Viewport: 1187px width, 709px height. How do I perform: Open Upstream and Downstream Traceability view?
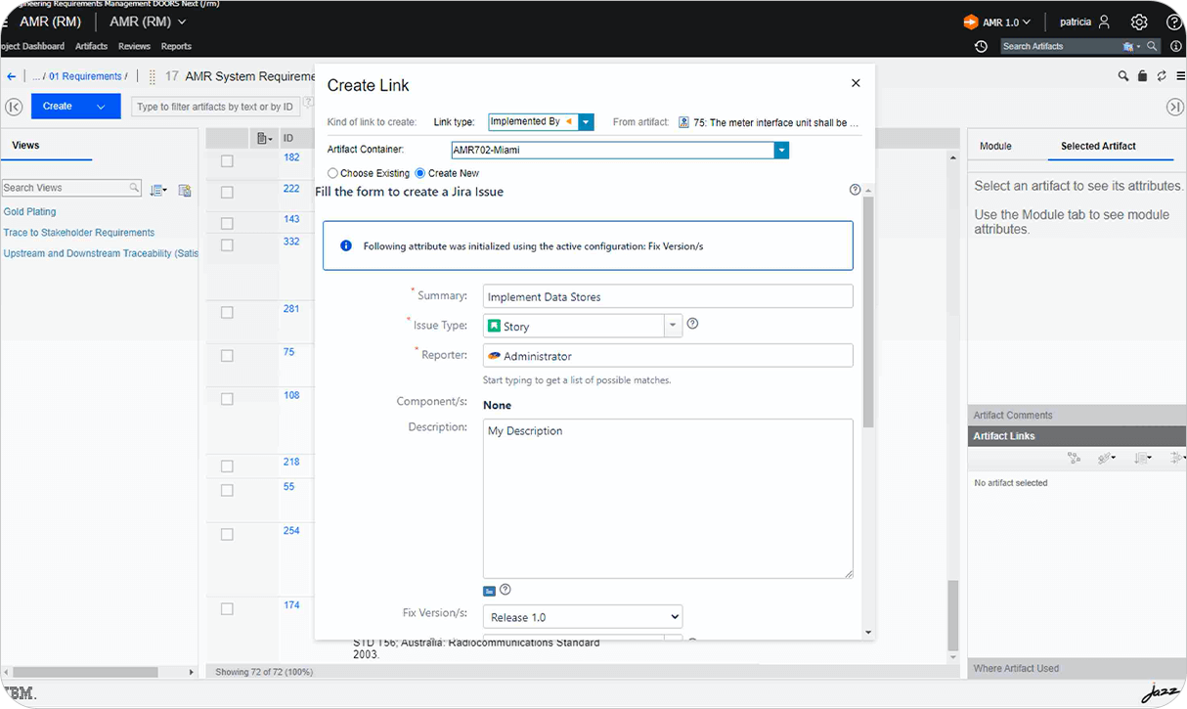click(x=101, y=253)
